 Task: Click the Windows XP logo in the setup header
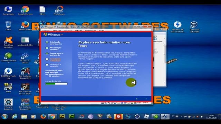coord(53,34)
